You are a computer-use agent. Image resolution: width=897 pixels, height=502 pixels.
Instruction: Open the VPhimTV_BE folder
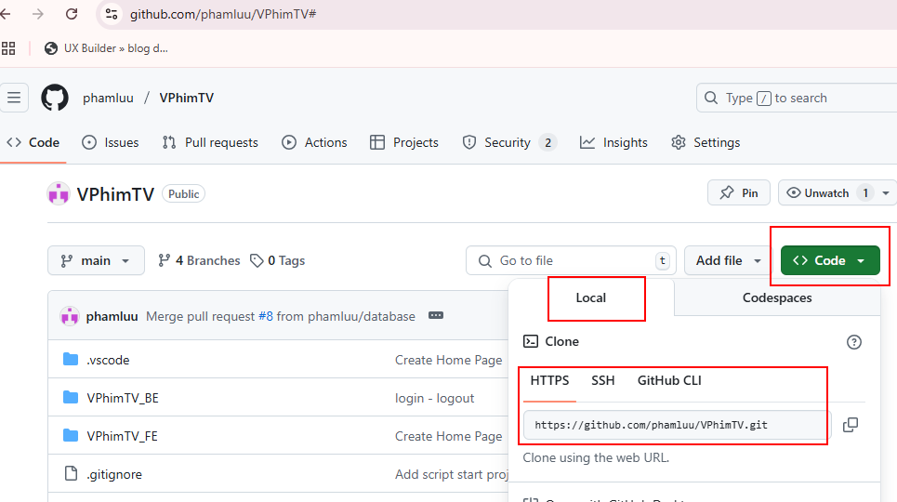point(123,399)
